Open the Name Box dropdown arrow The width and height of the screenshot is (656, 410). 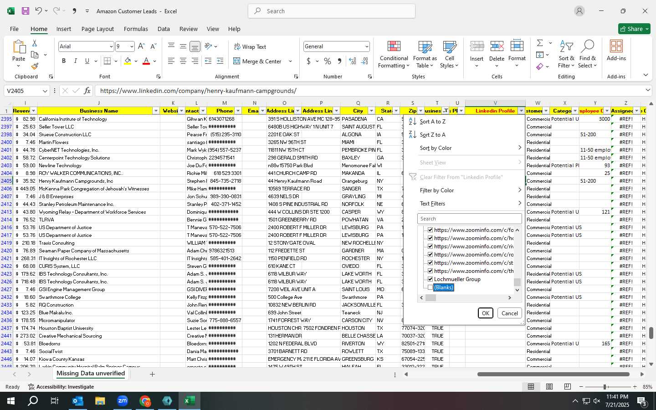point(45,91)
